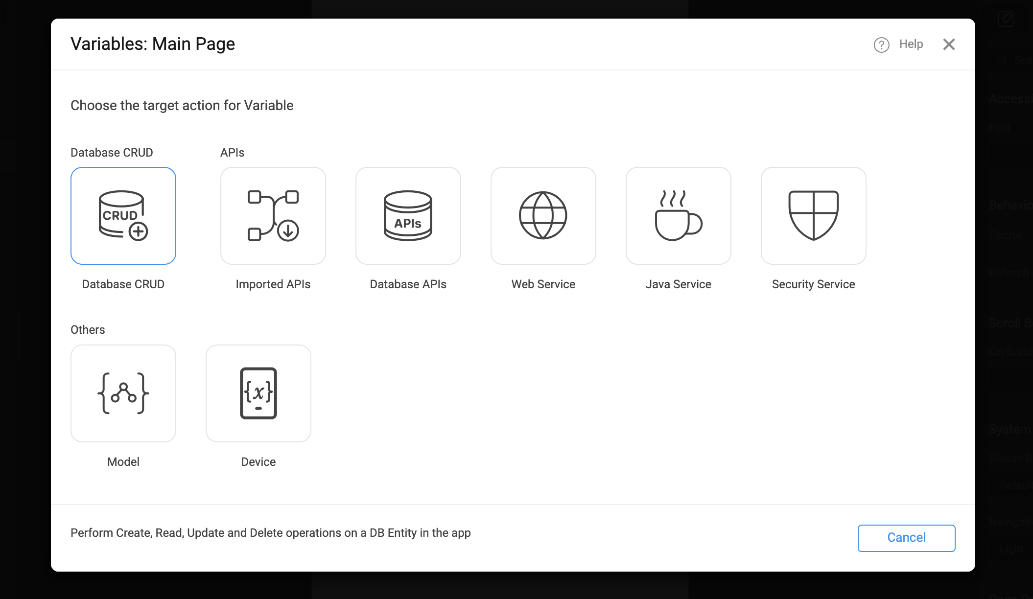Close the Variables dialog with X
Screen dimensions: 1033x599
tap(949, 45)
